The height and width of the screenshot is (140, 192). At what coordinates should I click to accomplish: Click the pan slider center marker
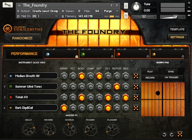click(144, 17)
